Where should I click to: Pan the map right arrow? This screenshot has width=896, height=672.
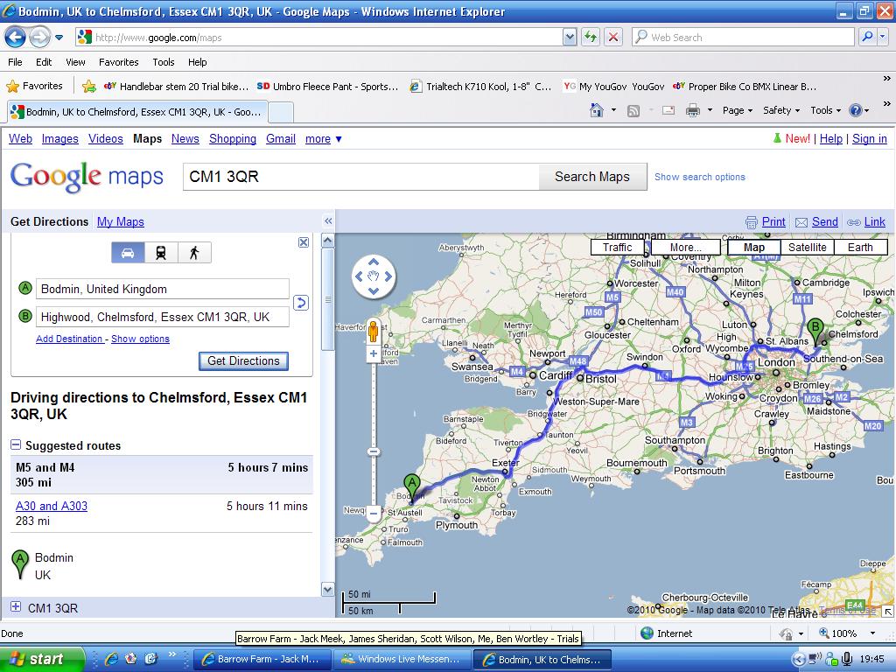(388, 276)
